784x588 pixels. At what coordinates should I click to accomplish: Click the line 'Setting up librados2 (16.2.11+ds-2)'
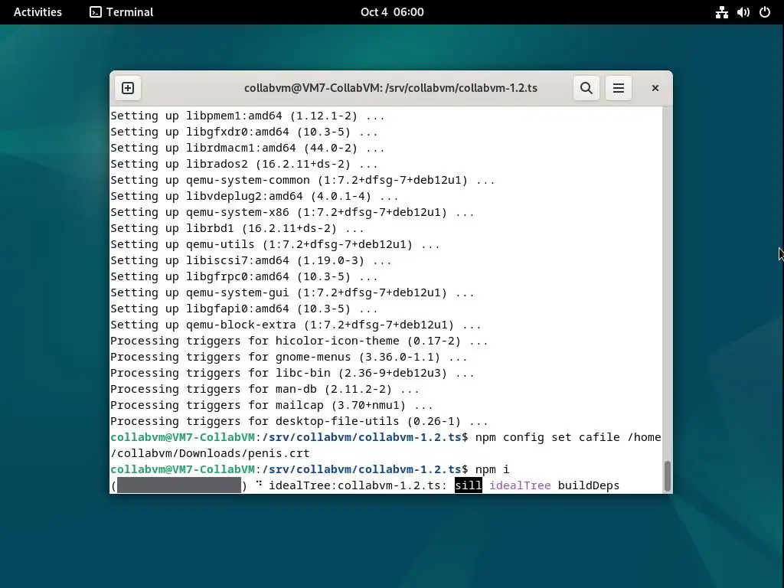[244, 164]
